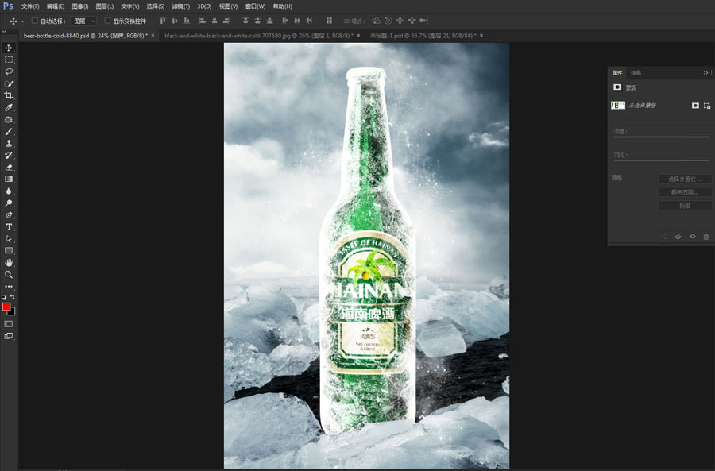Select the Eraser tool
This screenshot has width=715, height=471.
coord(9,168)
